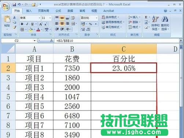Switch to the 数据 tab
Viewport: 184px width, 138px height.
70,11
